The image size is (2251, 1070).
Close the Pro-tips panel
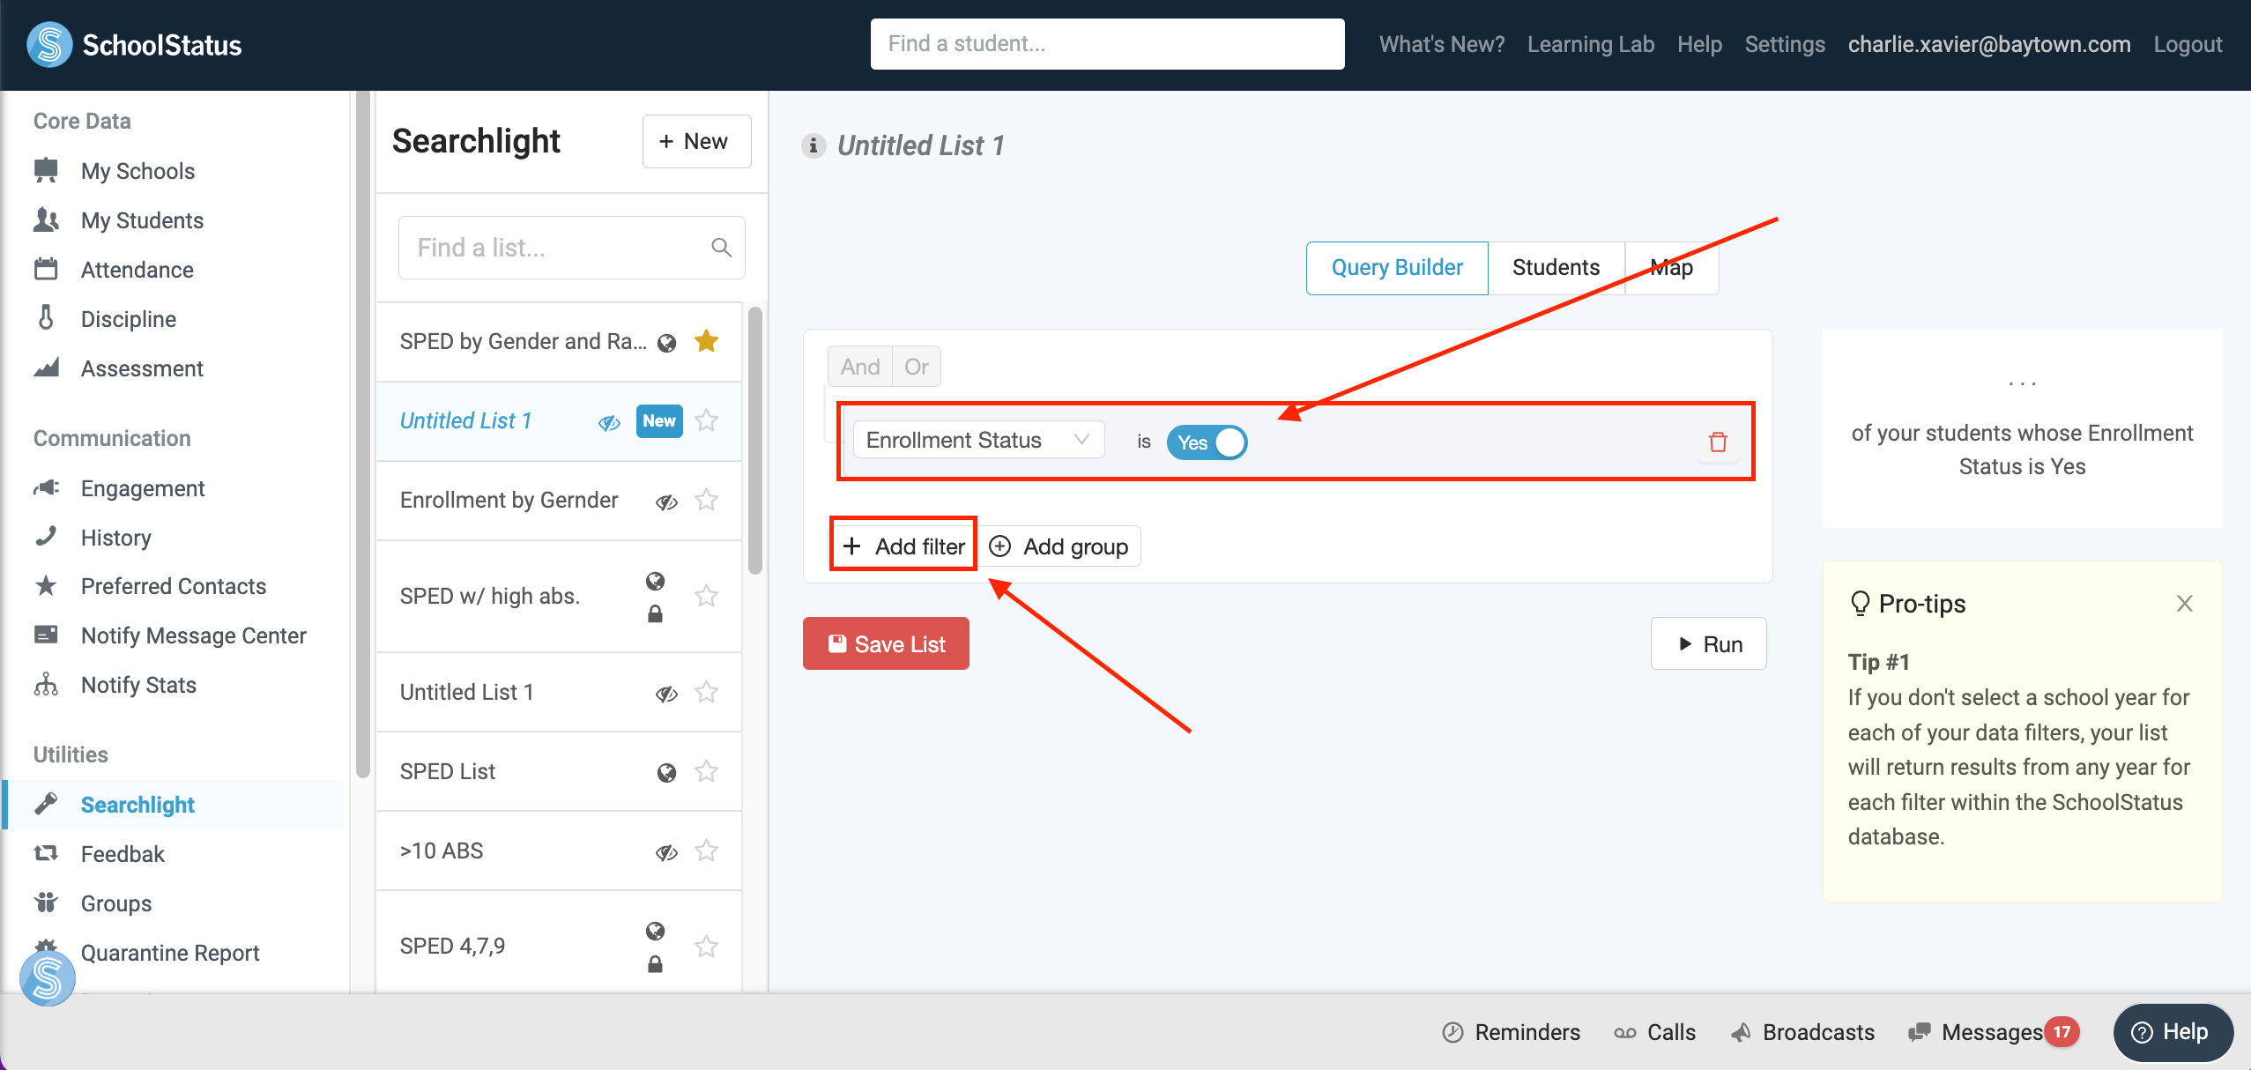click(x=2184, y=604)
